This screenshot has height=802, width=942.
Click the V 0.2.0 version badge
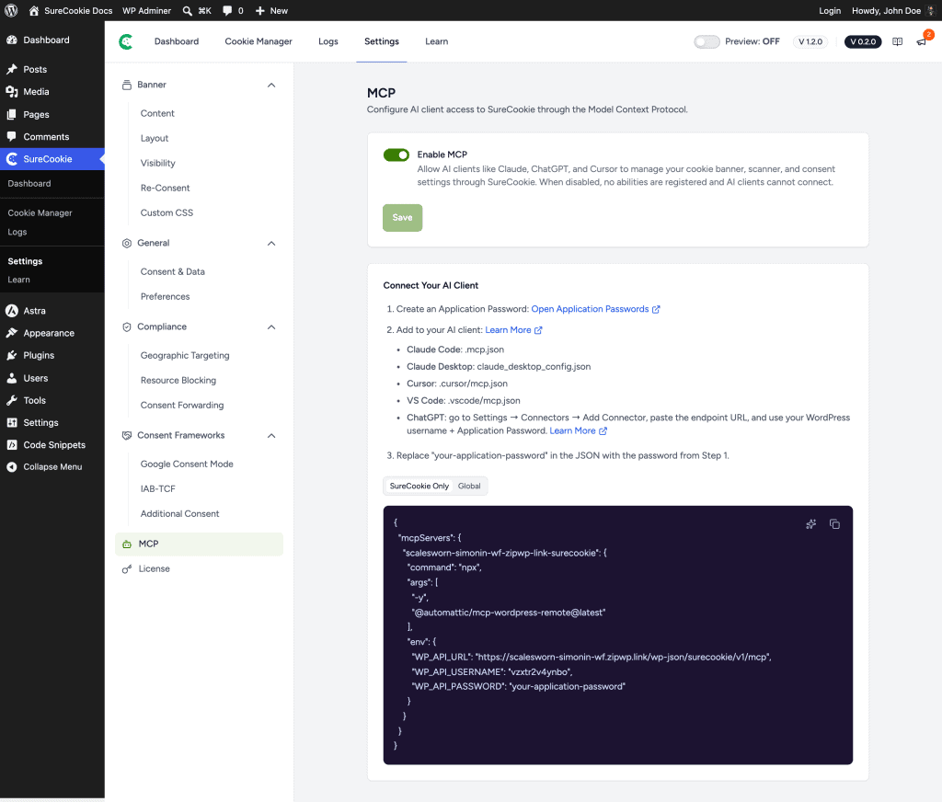click(x=863, y=41)
